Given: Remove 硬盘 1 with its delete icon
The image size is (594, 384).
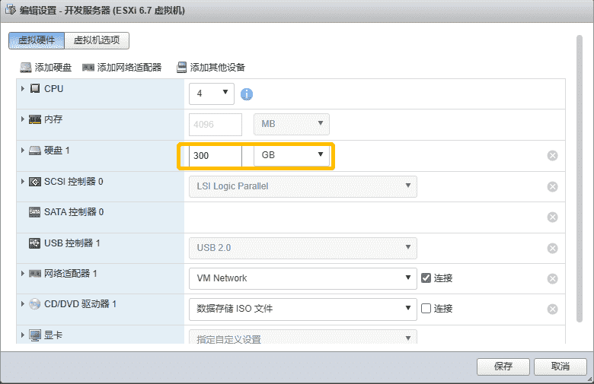Looking at the screenshot, I should 553,156.
